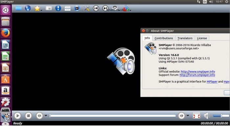Jump to previous item in playlist
Image resolution: width=230 pixels, height=126 pixels.
pos(96,8)
